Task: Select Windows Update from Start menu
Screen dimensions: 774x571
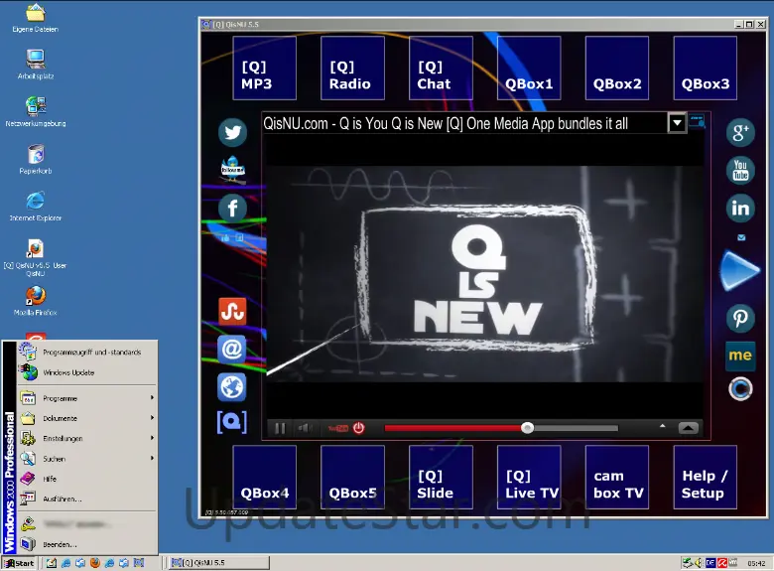Action: (x=68, y=372)
